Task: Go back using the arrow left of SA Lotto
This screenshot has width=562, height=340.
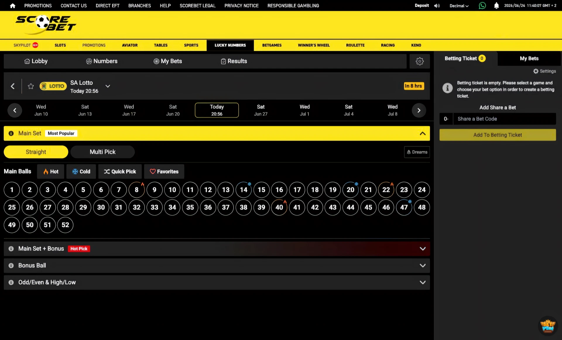Action: coord(13,86)
